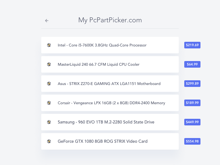Click the $189.99 price badge
This screenshot has height=165, width=220.
click(x=192, y=103)
